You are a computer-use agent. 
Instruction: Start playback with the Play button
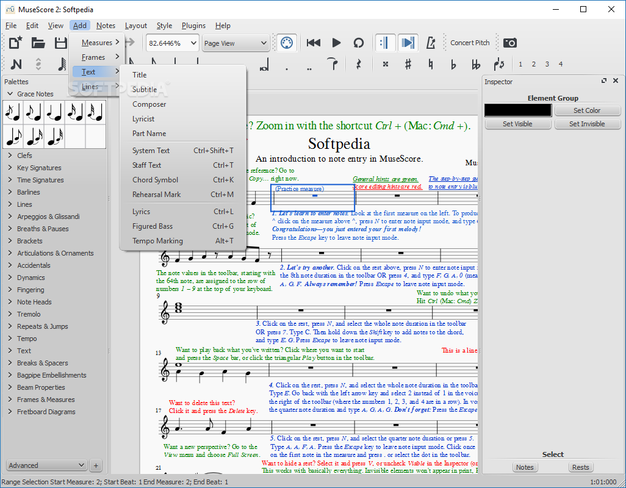point(336,43)
